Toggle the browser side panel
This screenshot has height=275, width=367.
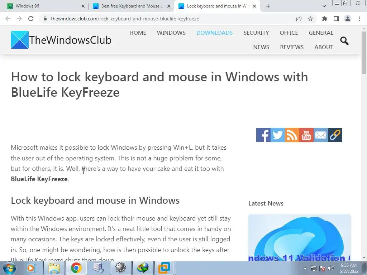coord(336,19)
